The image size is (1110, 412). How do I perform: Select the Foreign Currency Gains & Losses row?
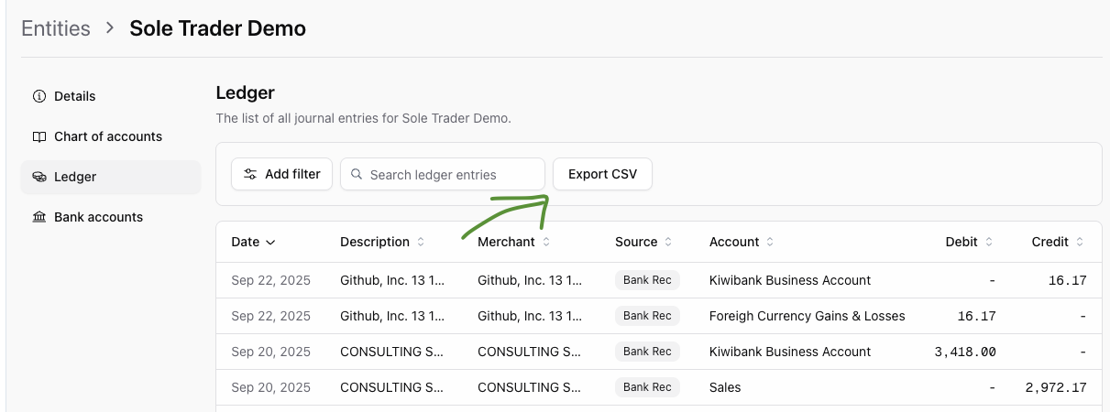[659, 316]
